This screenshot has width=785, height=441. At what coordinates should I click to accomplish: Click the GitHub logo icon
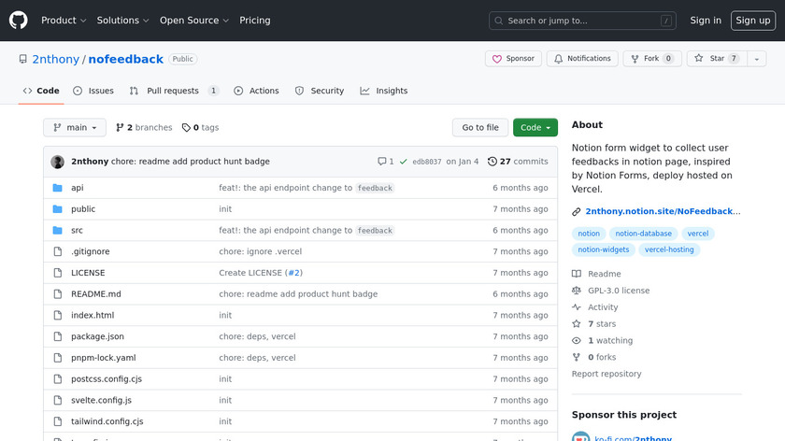19,20
